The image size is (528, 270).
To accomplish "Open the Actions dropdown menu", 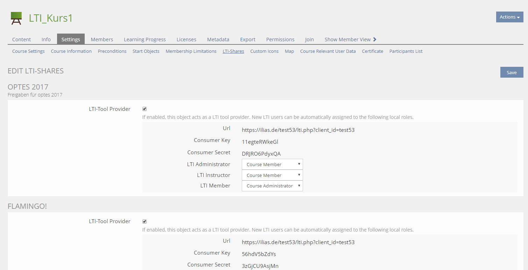I will pyautogui.click(x=509, y=17).
